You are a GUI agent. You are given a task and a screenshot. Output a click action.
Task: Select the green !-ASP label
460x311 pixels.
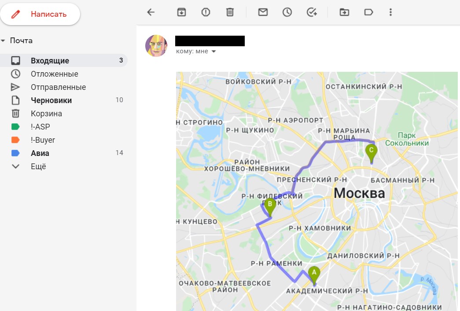tap(64, 127)
